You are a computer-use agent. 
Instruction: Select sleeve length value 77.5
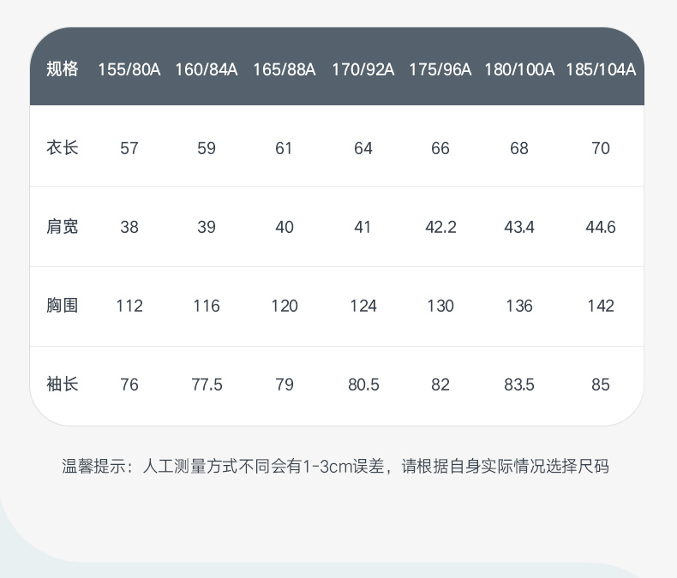click(x=207, y=384)
